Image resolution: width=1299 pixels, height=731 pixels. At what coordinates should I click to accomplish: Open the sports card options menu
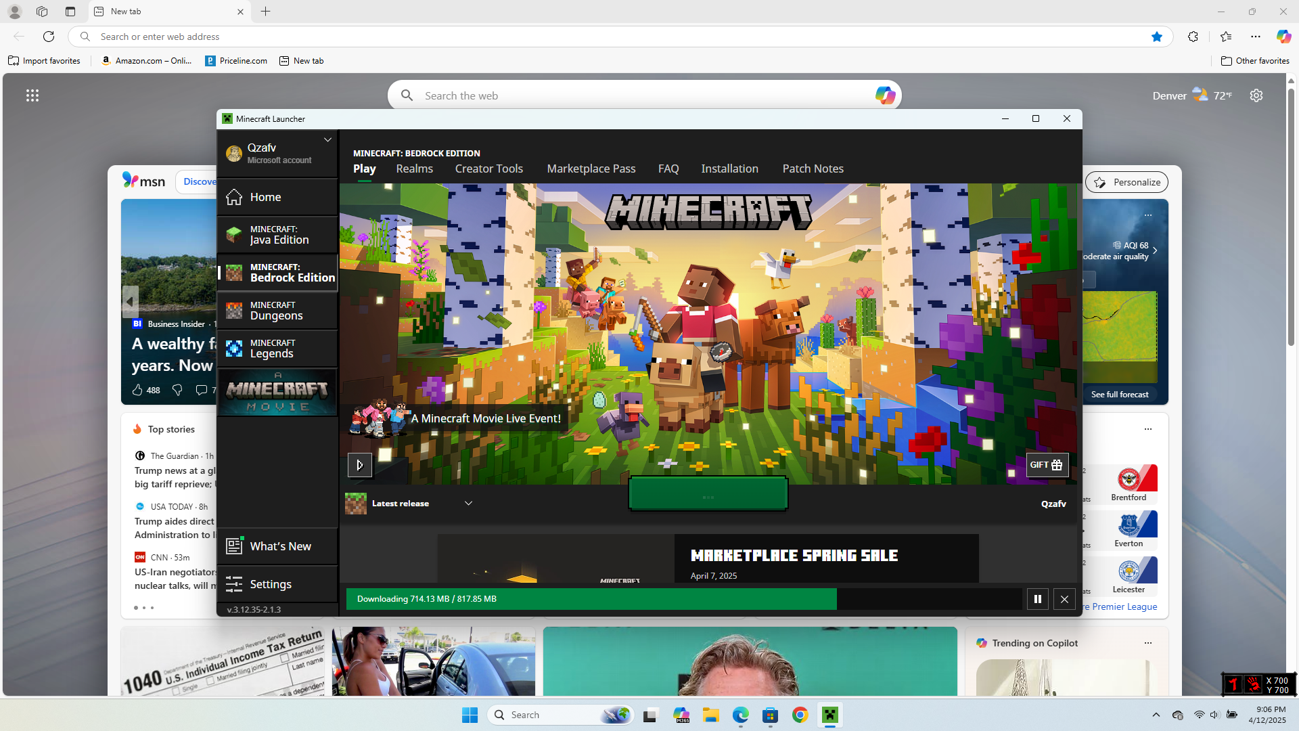click(1147, 429)
